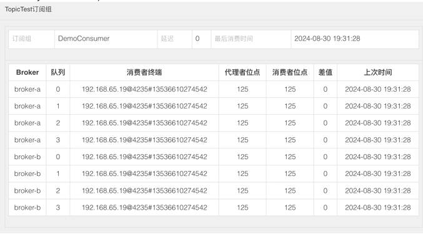Select broker-a cell in queue 3 row
This screenshot has height=234, width=423.
[x=27, y=140]
